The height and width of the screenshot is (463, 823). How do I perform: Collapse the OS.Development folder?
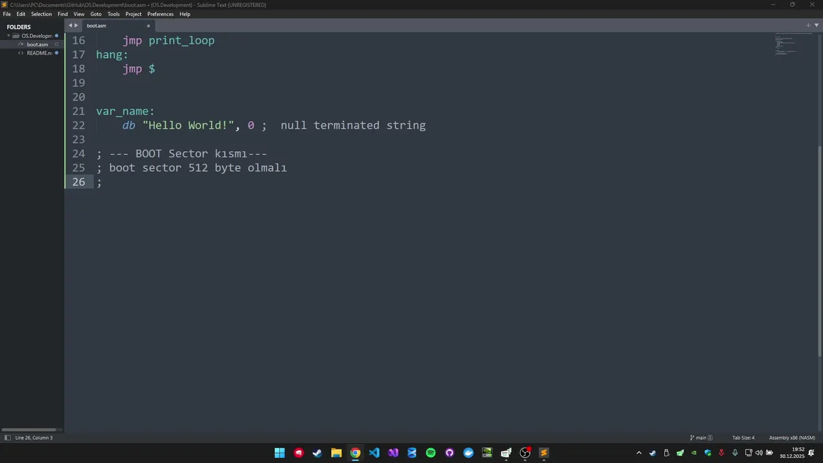tap(9, 36)
